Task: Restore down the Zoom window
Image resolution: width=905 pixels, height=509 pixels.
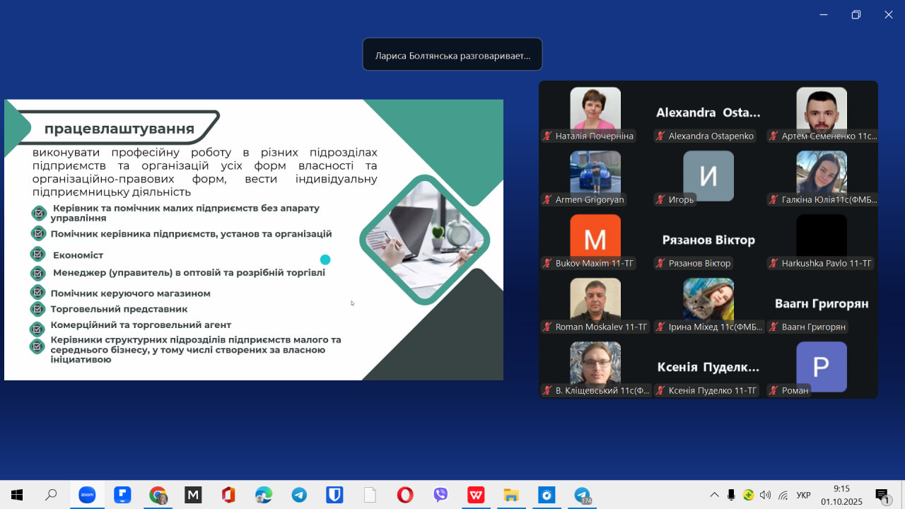Action: click(x=856, y=15)
